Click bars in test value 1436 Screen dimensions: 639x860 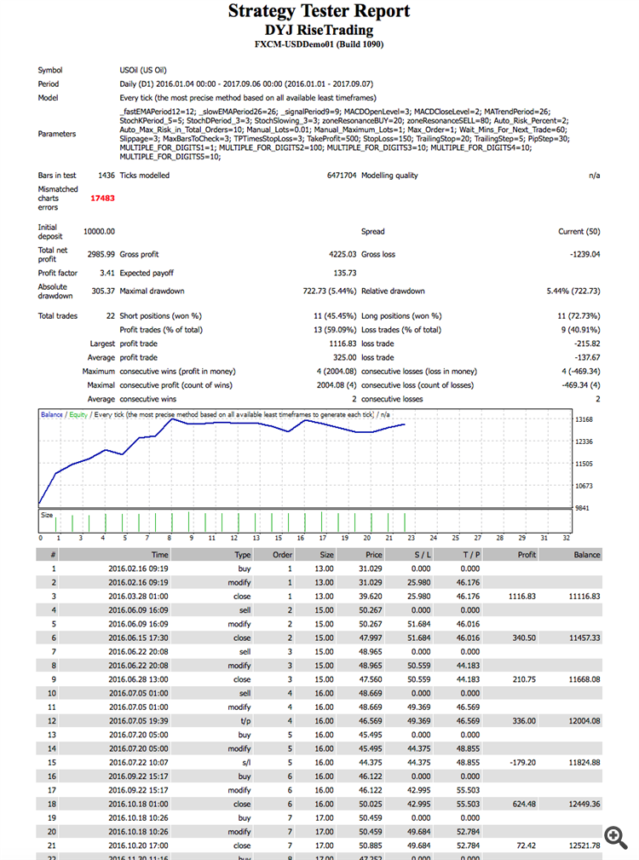tap(106, 176)
